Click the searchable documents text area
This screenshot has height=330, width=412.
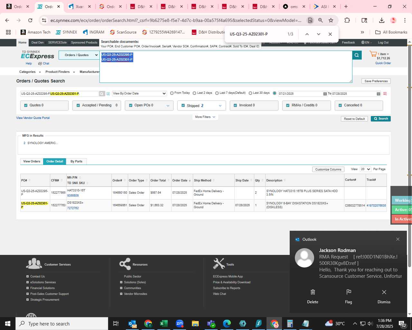(226, 67)
